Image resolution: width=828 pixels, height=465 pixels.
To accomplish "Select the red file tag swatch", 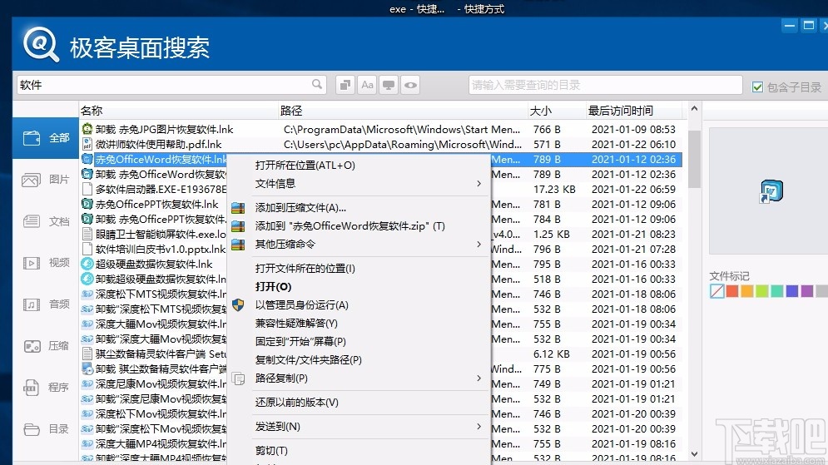I will 732,291.
